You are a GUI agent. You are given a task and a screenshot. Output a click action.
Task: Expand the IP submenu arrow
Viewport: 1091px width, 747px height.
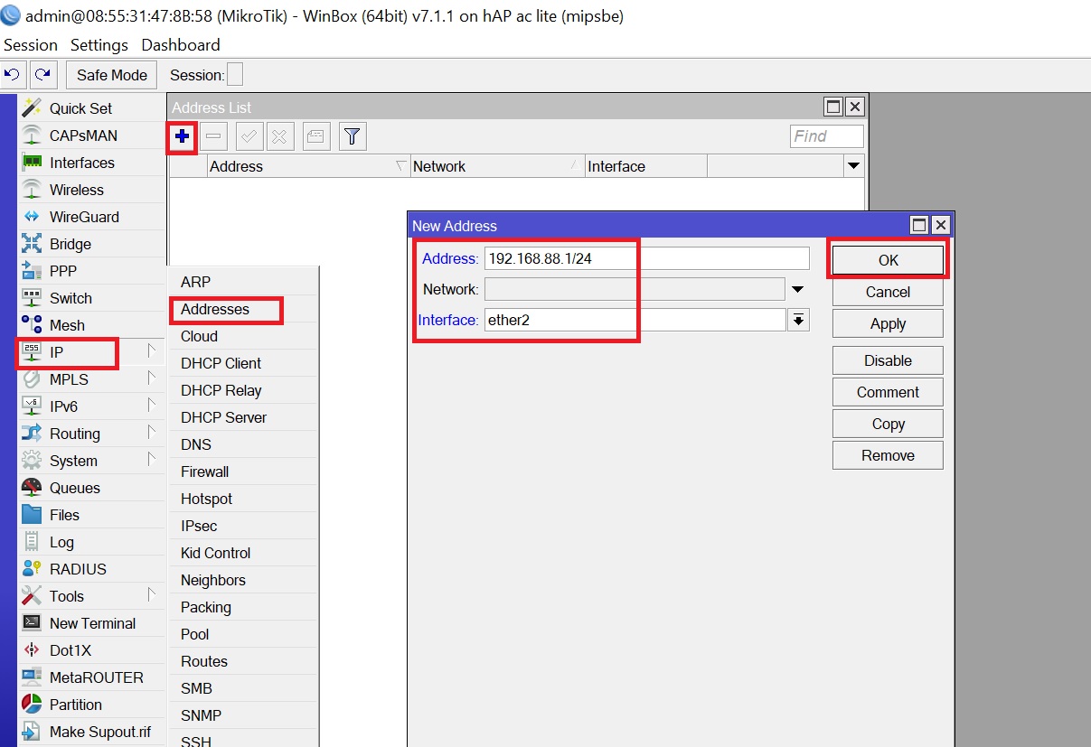(x=152, y=351)
